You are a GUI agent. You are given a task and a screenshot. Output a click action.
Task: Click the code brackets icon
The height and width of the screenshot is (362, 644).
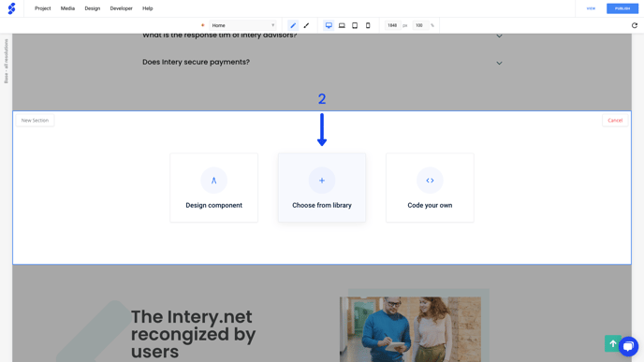pos(430,181)
